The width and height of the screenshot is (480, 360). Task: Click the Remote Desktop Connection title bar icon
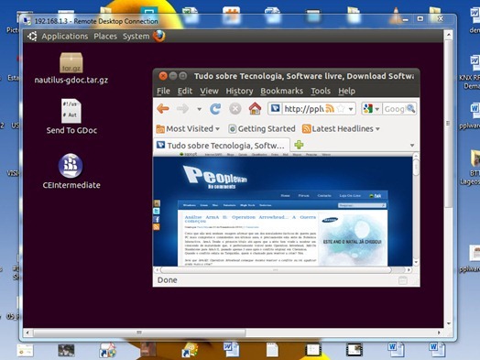27,21
